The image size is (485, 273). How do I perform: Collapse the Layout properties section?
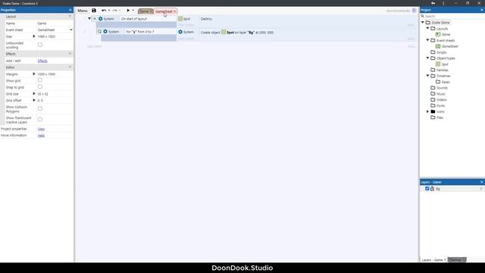[x=70, y=17]
